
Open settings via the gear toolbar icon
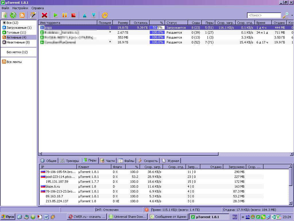[105, 15]
